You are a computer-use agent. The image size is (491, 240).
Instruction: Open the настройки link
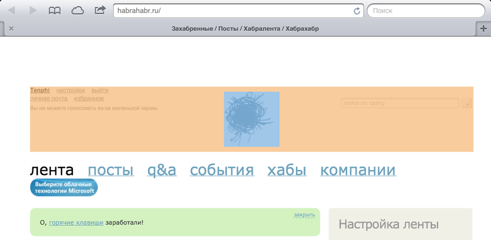point(71,90)
